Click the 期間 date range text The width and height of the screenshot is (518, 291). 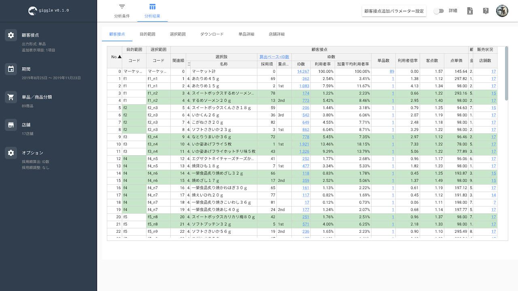pos(51,78)
